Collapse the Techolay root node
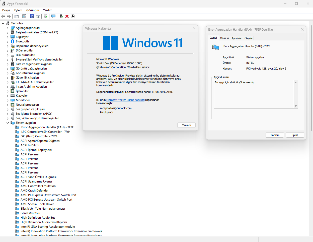 [x=3, y=23]
